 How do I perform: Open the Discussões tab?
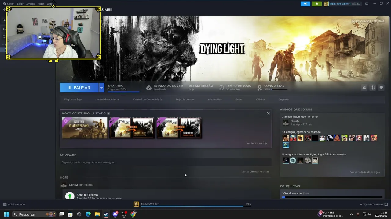(215, 99)
